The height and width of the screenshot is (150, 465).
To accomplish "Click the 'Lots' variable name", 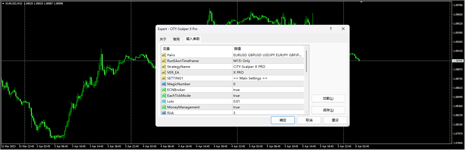I will pyautogui.click(x=170, y=101).
